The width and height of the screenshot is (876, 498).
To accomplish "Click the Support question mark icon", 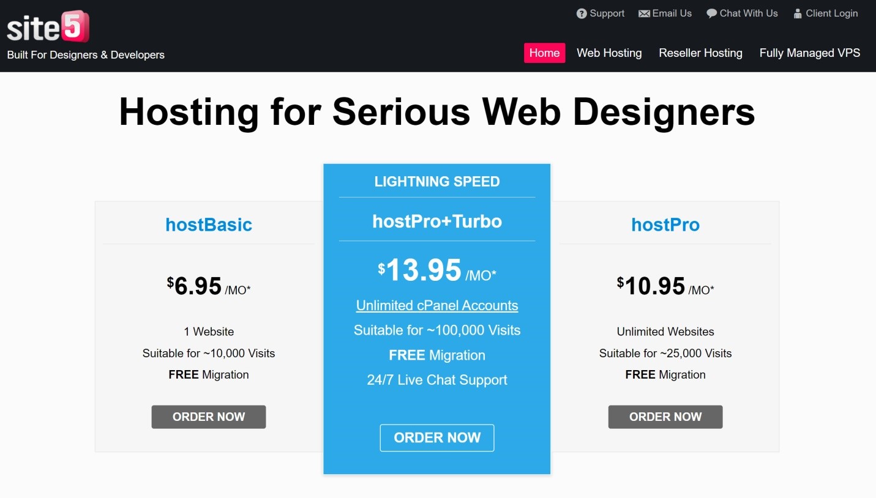I will coord(582,13).
